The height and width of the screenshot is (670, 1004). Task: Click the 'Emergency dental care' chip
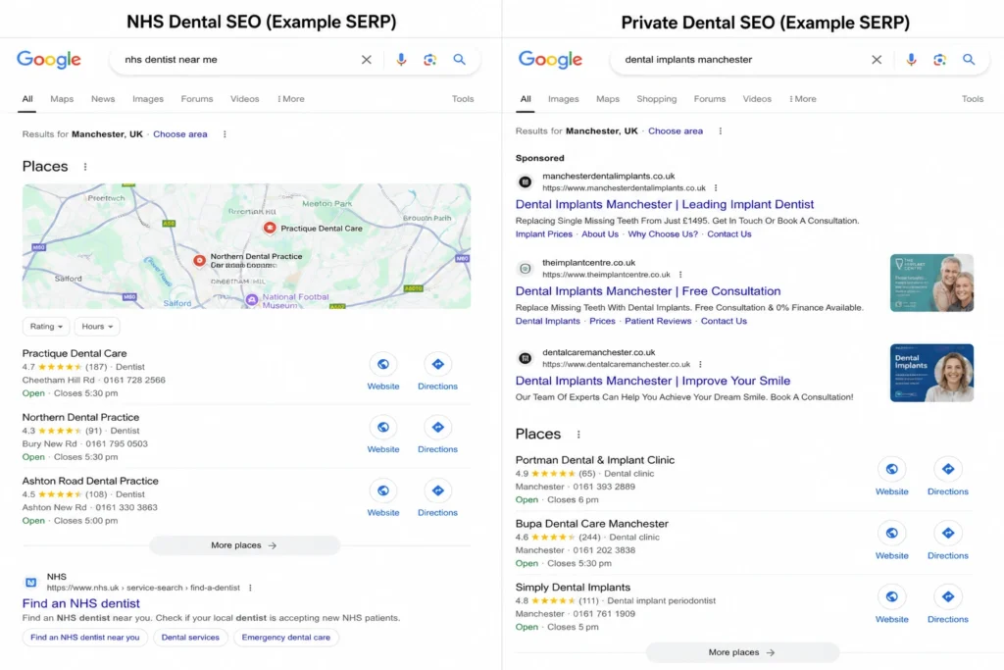tap(285, 638)
